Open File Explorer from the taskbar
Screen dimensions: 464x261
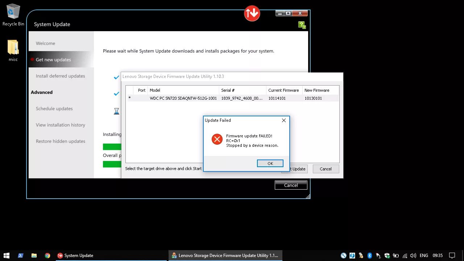34,256
